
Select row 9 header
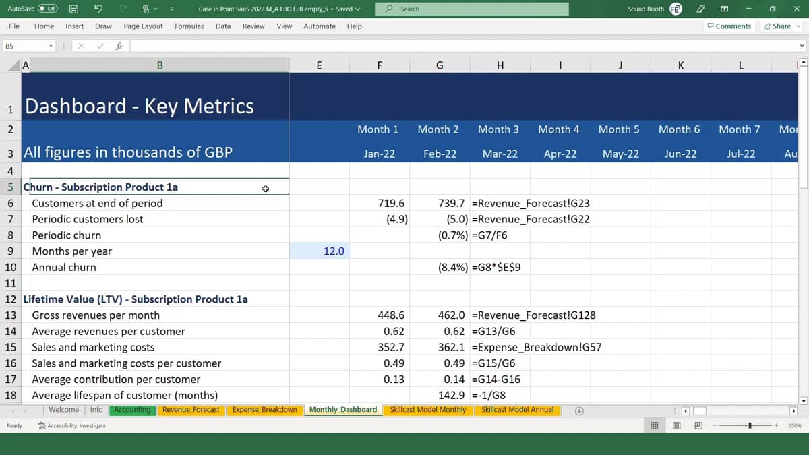pos(10,251)
